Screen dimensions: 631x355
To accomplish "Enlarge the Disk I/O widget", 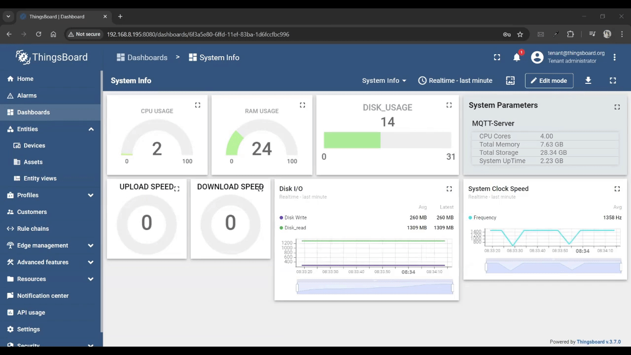I will coord(449,189).
